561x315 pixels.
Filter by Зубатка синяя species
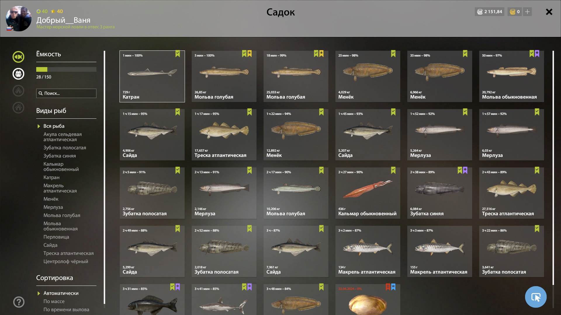pos(60,156)
